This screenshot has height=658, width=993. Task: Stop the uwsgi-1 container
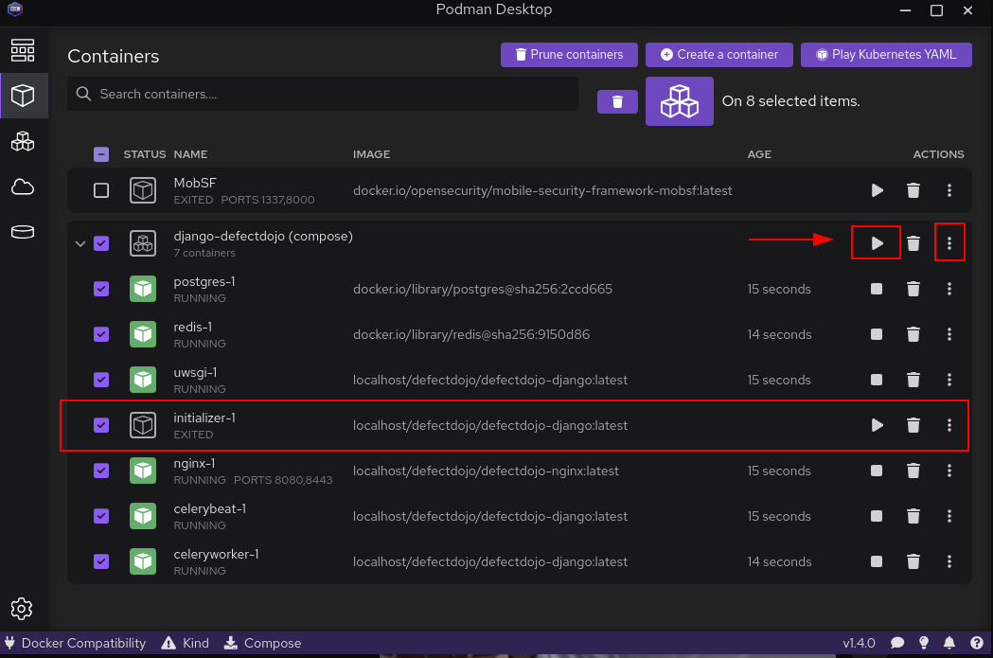pos(877,380)
